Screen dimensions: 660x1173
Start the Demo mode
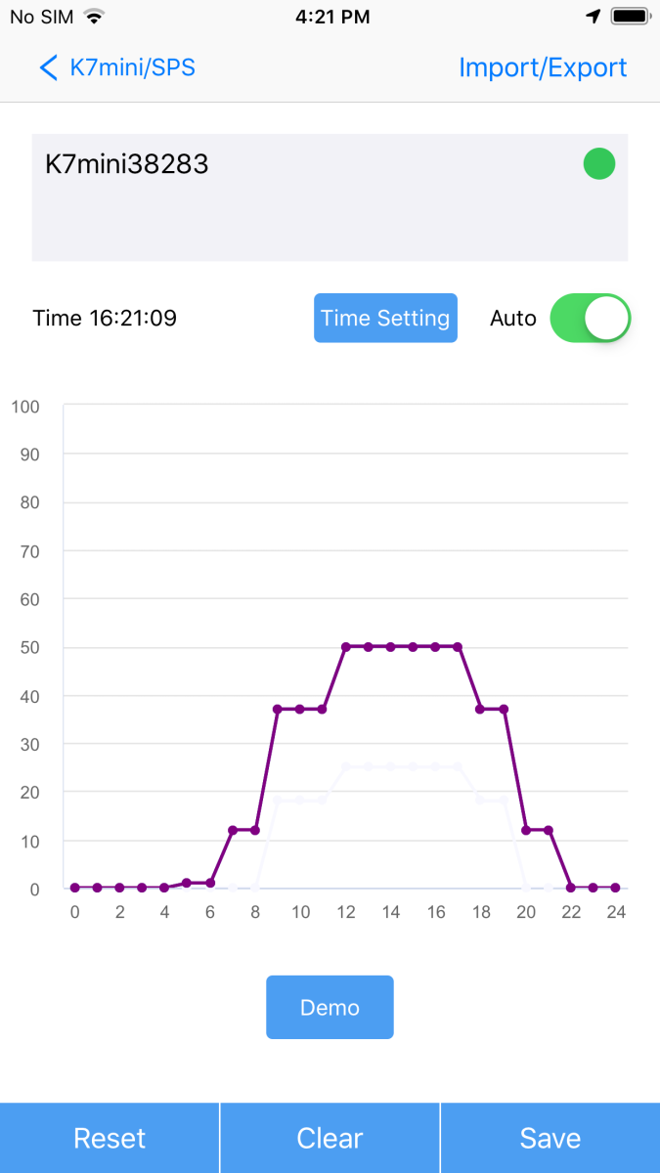[x=330, y=1007]
